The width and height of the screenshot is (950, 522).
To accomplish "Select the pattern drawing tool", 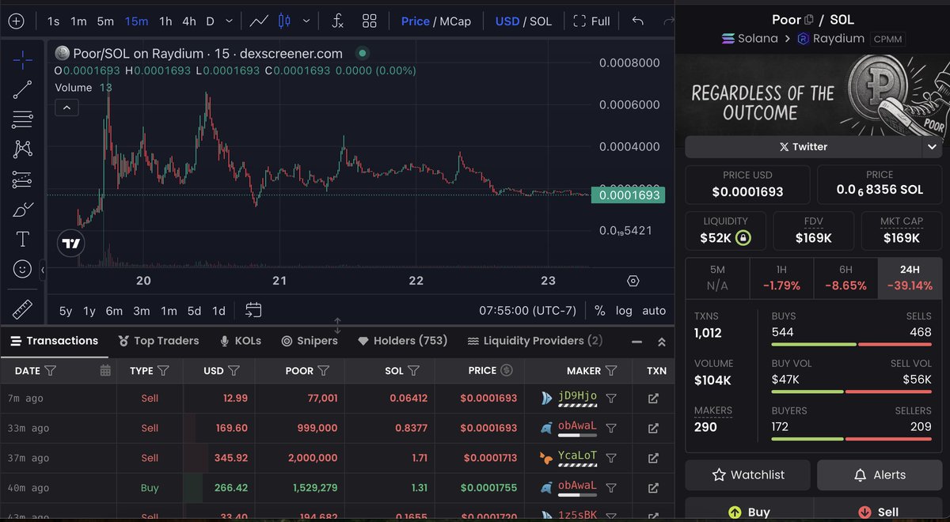I will click(x=23, y=149).
